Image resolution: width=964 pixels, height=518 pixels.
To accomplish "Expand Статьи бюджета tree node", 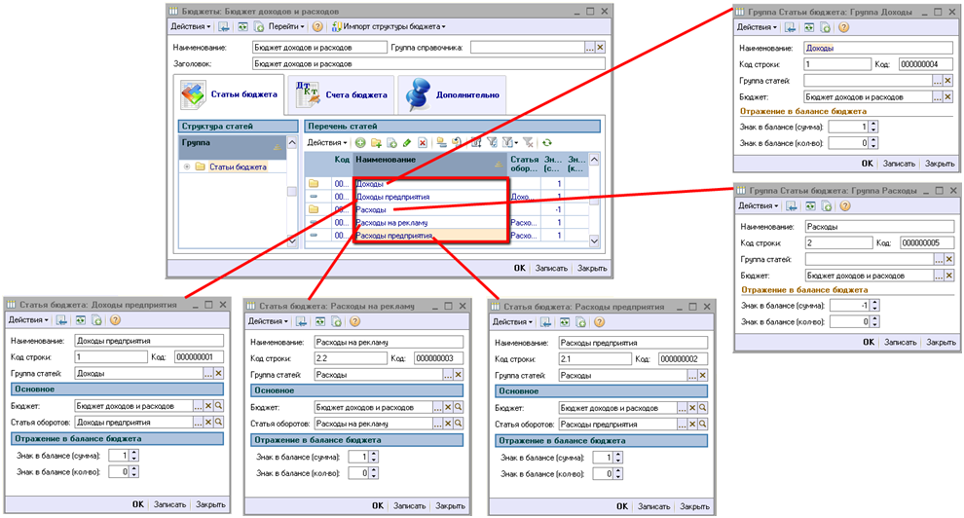I will coord(186,166).
